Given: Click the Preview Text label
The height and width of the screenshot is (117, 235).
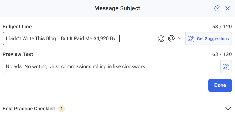Looking at the screenshot, I should 18,54.
